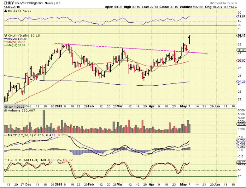Click the 89.25 stochastic tag on right axis
This screenshot has width=246, height=188.
click(241, 162)
